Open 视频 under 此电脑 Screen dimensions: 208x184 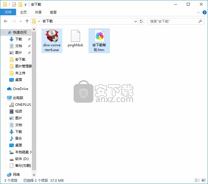[18, 111]
